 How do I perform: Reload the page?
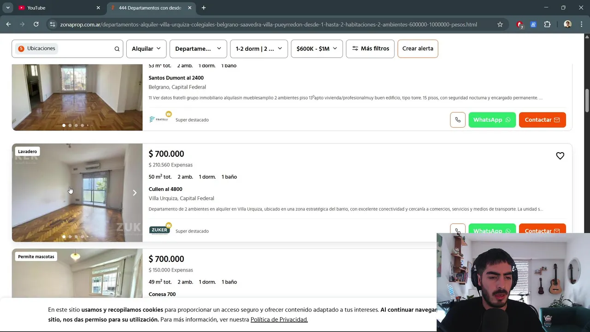[x=36, y=24]
